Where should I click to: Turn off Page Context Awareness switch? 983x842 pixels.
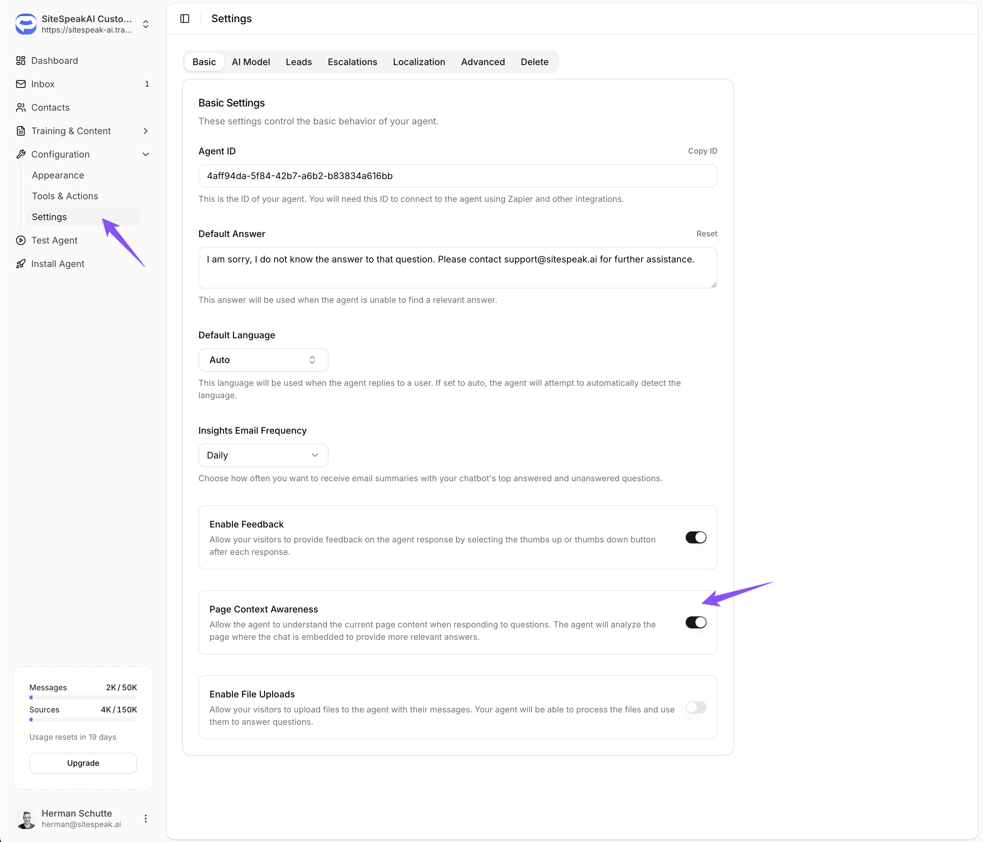click(695, 622)
